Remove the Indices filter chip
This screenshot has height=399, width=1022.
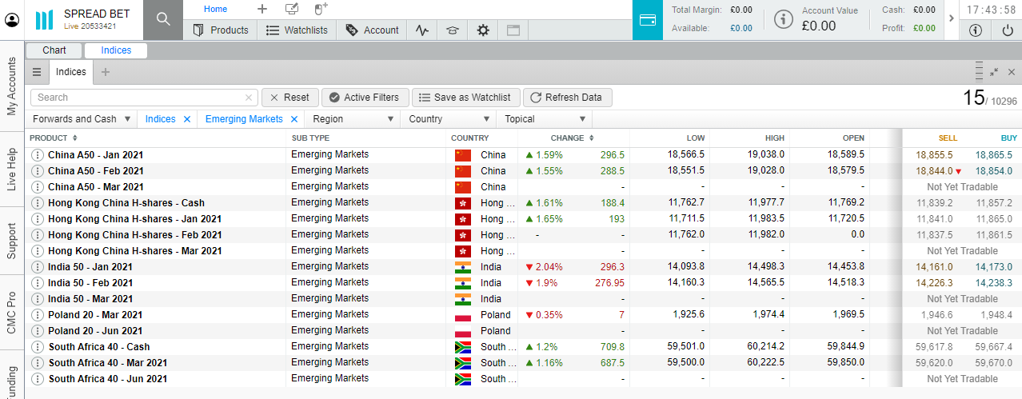point(187,119)
